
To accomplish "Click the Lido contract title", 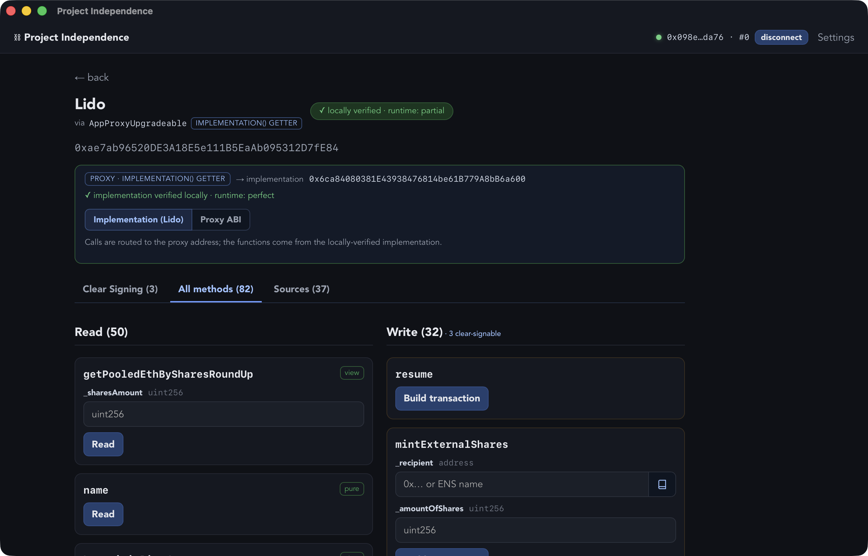I will click(x=90, y=104).
